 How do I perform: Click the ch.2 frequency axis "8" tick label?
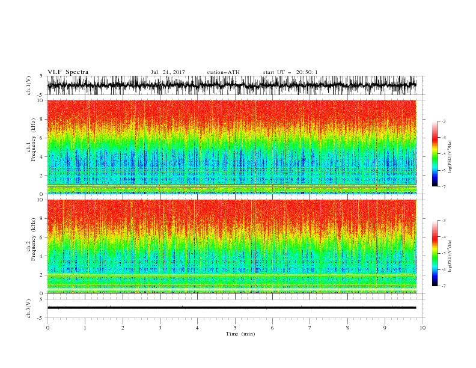[42, 219]
